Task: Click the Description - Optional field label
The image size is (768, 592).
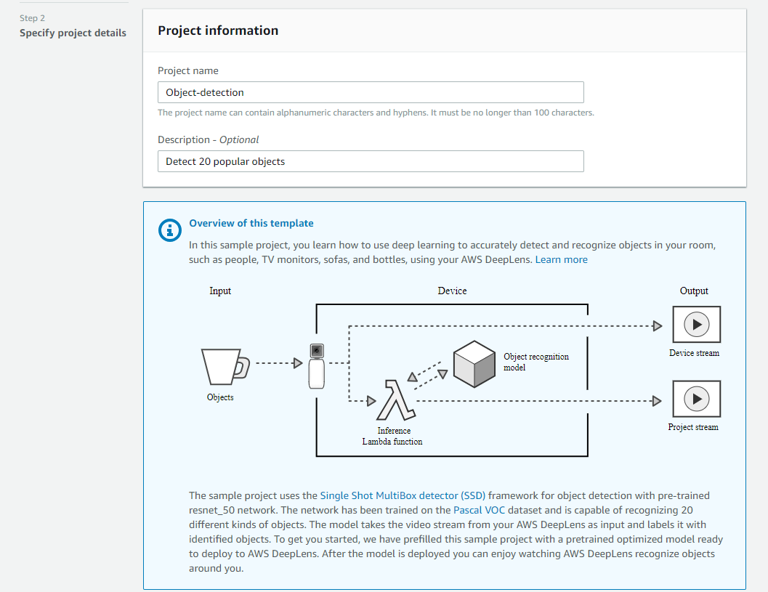Action: [x=209, y=139]
